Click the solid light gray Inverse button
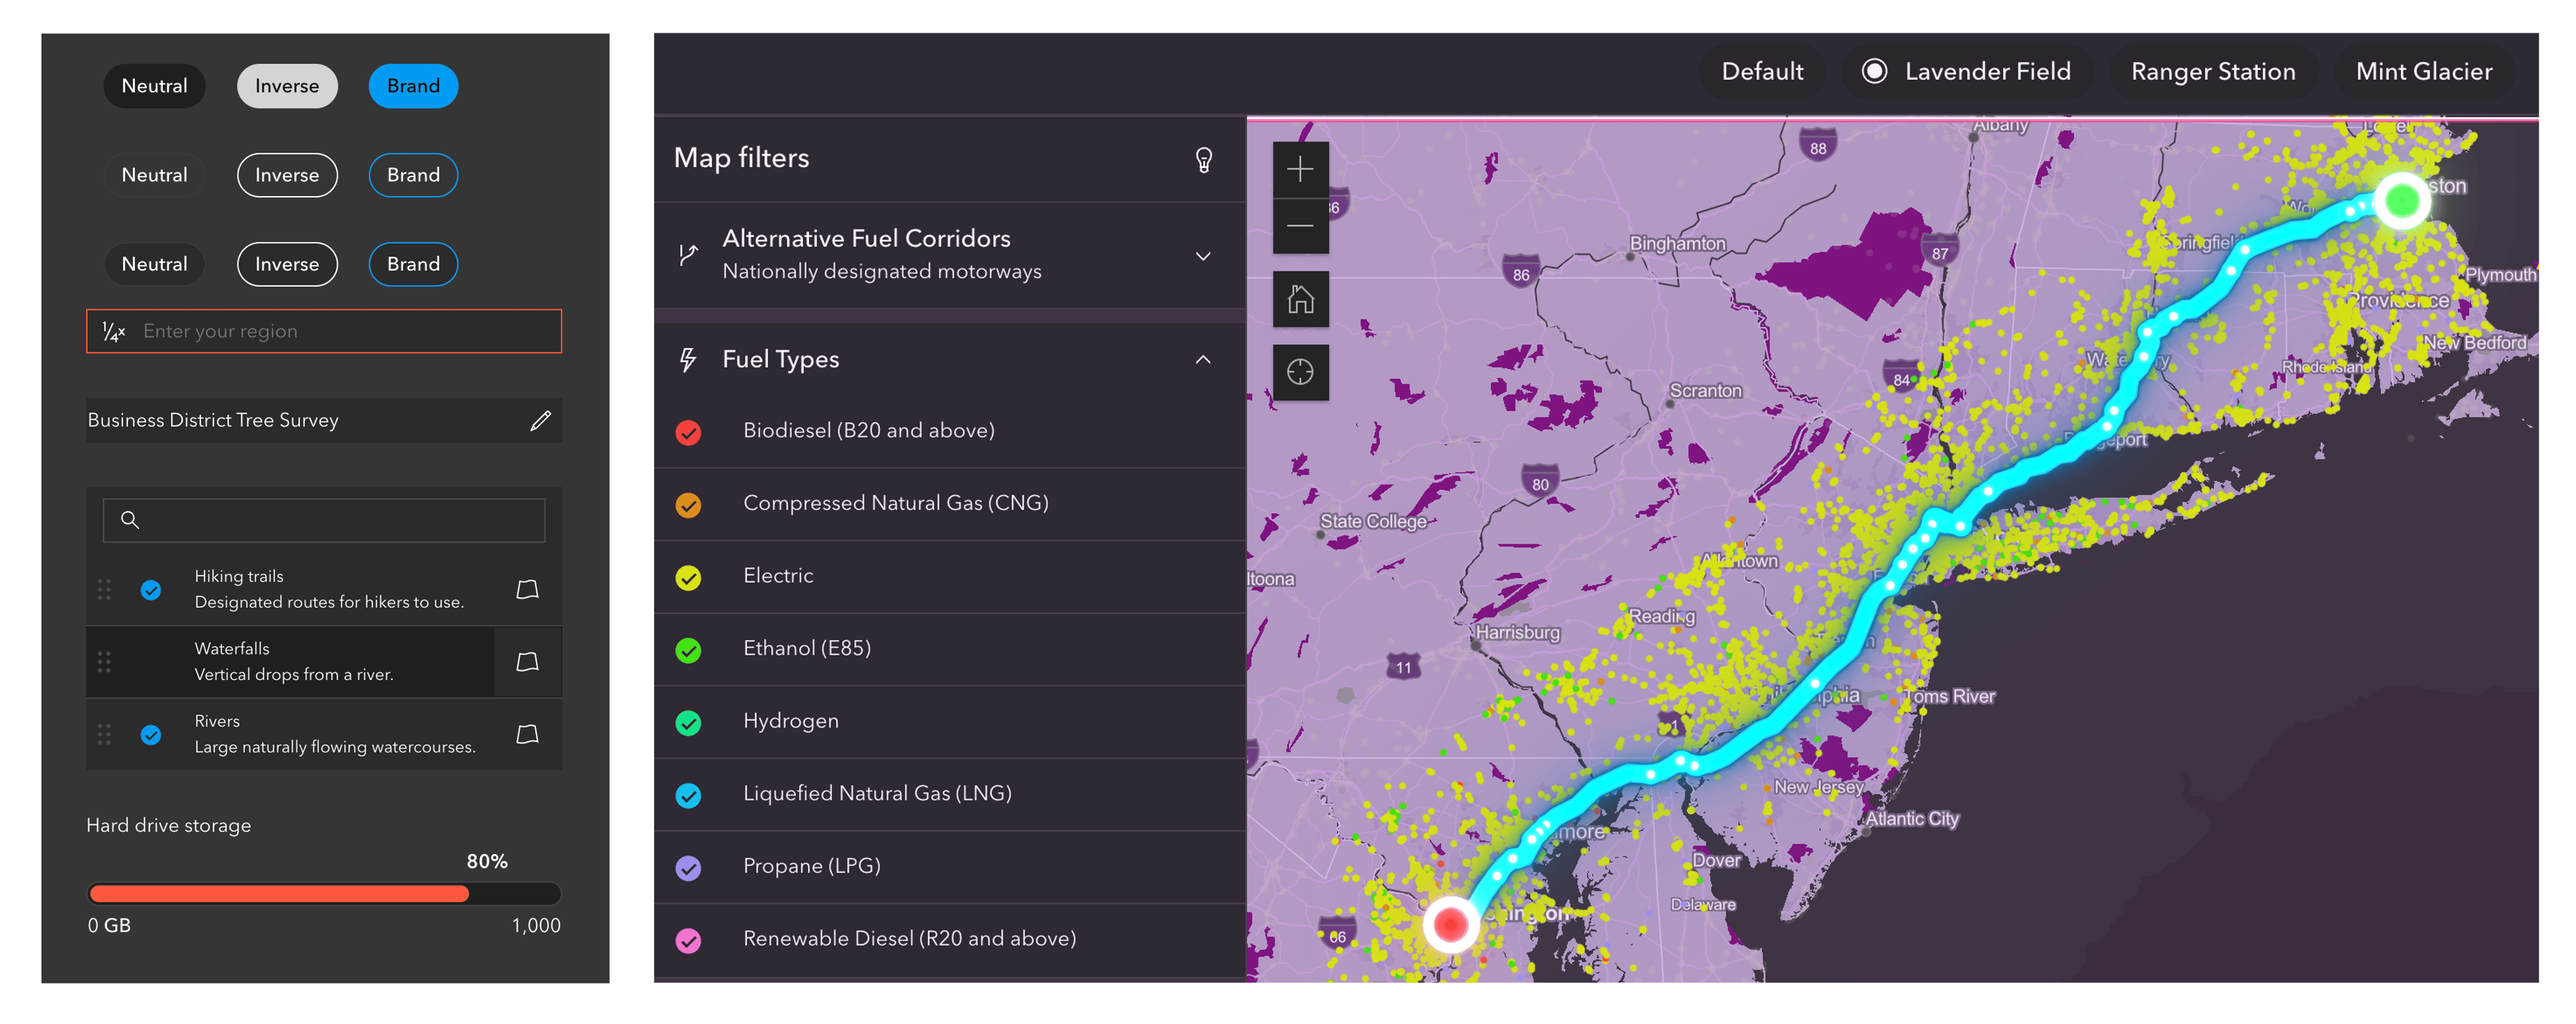 (287, 86)
